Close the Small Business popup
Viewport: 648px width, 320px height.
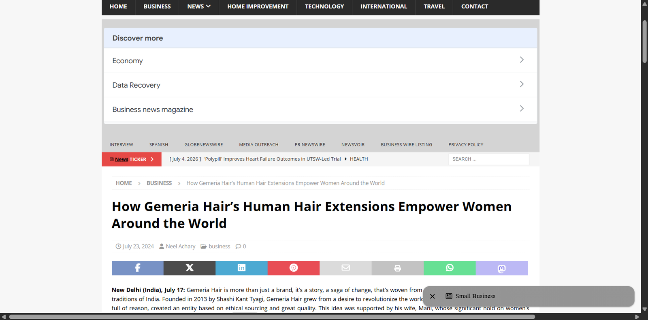coord(433,296)
